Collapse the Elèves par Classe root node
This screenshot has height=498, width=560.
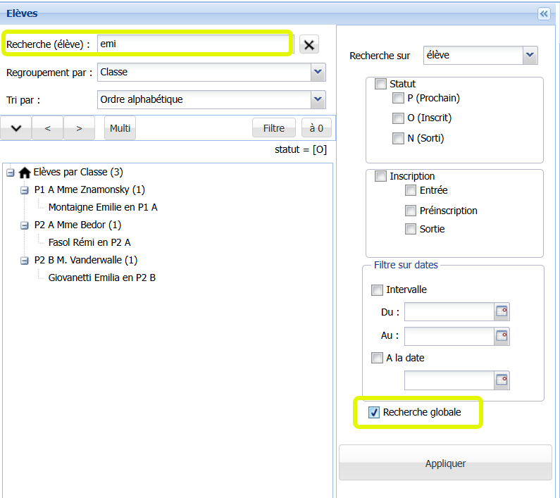tap(11, 173)
